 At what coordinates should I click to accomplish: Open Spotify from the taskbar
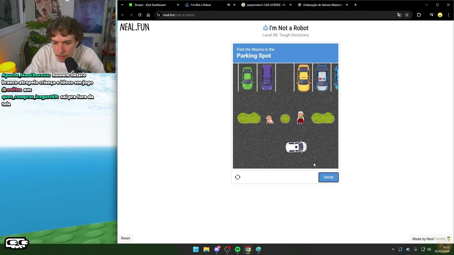tap(238, 249)
